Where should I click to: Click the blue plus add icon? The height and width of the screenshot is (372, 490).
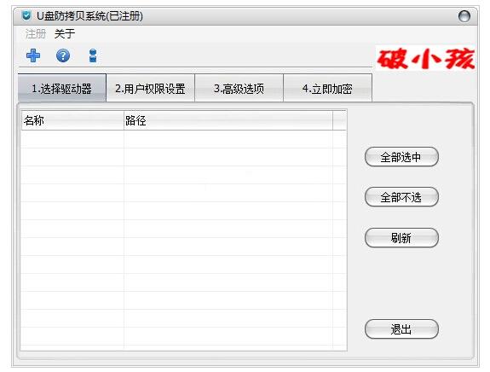tap(33, 55)
